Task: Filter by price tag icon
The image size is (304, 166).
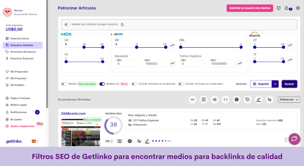Action: [x=247, y=100]
